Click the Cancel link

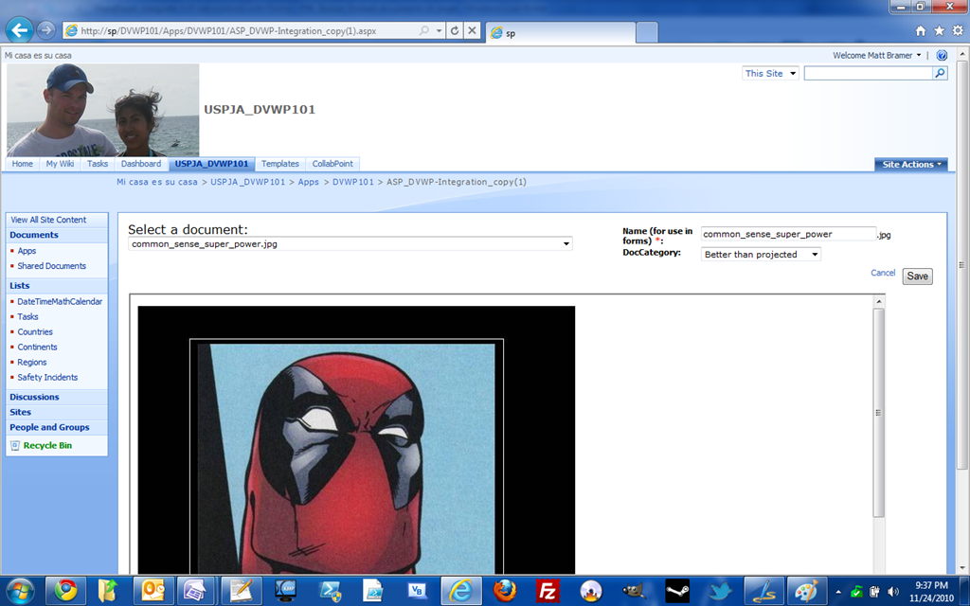tap(883, 273)
